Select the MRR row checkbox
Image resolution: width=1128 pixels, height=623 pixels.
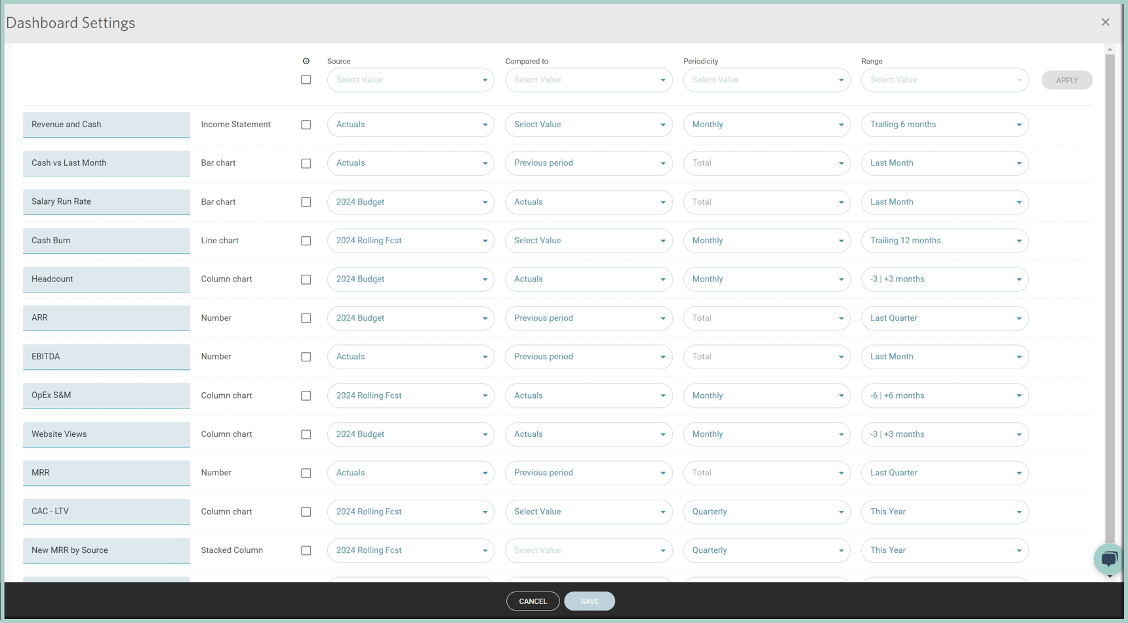coord(306,473)
